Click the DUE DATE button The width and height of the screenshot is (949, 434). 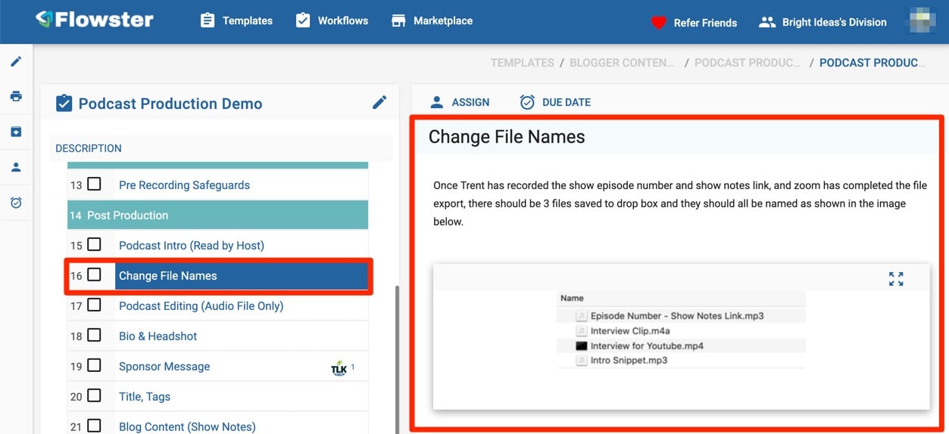point(555,102)
